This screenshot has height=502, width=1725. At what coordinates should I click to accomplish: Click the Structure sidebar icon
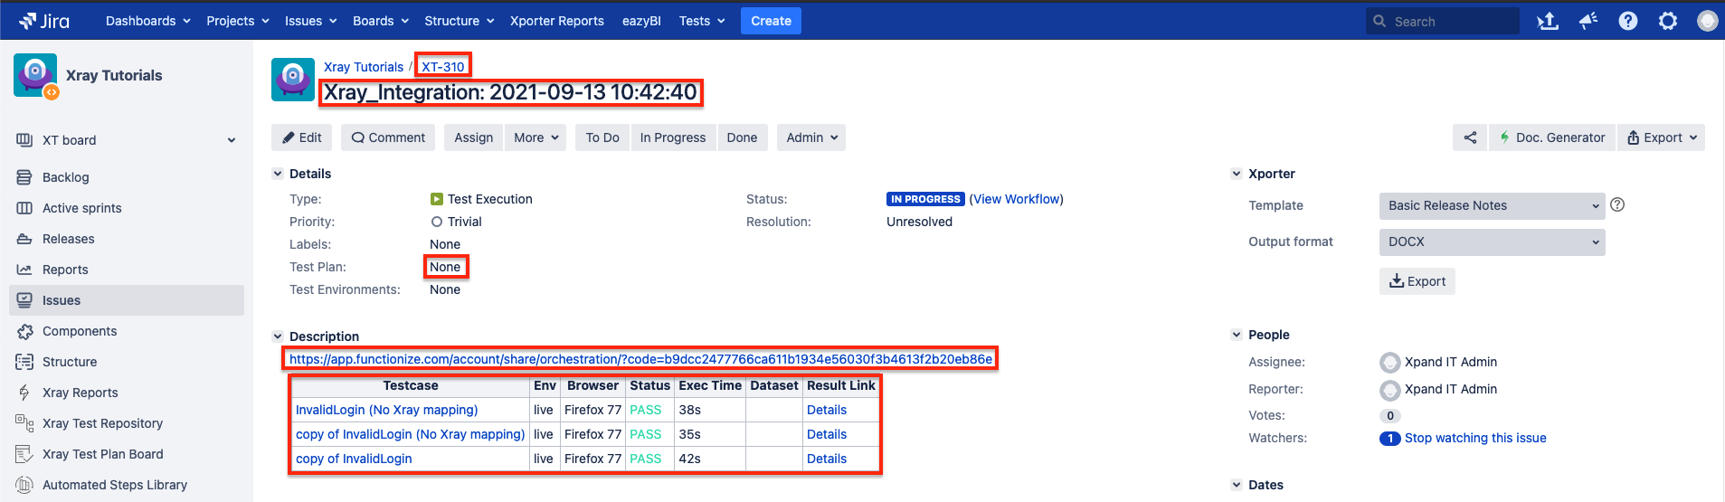[x=24, y=362]
